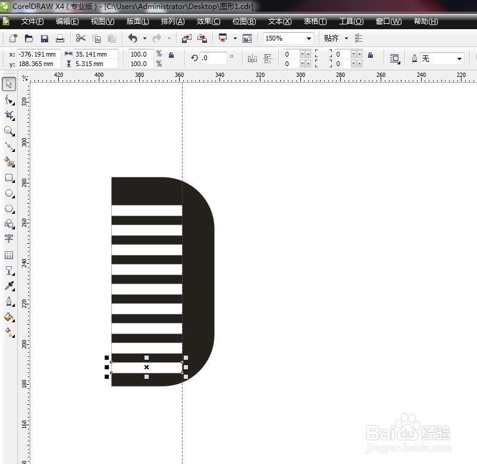Open the 编辑(E) menu

[x=67, y=21]
